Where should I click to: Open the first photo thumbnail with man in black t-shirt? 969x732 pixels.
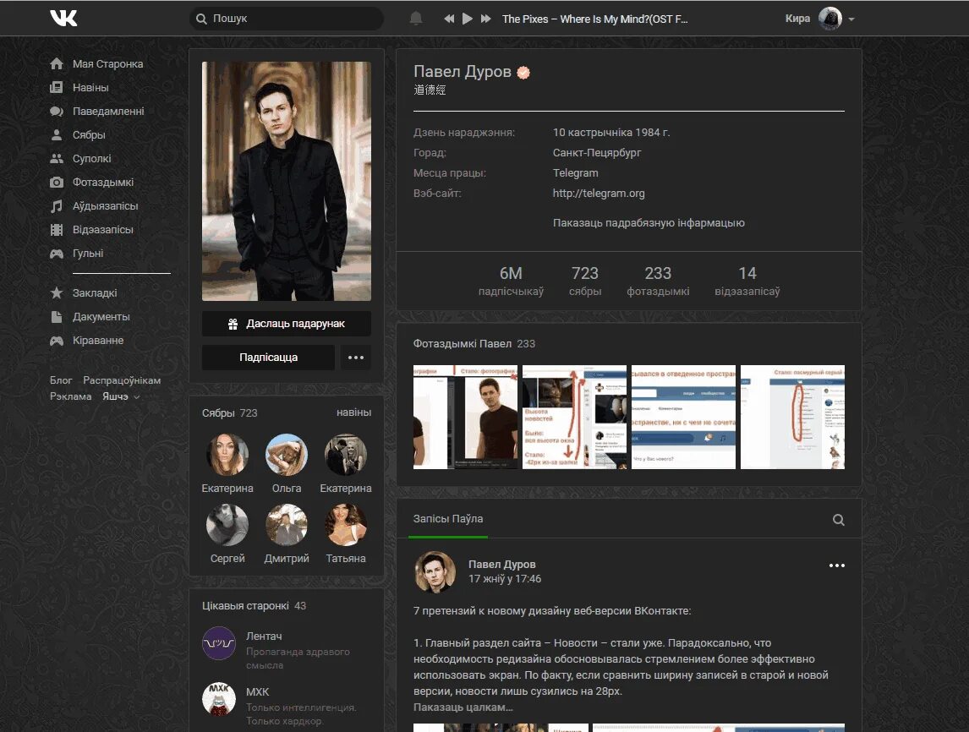(x=465, y=417)
